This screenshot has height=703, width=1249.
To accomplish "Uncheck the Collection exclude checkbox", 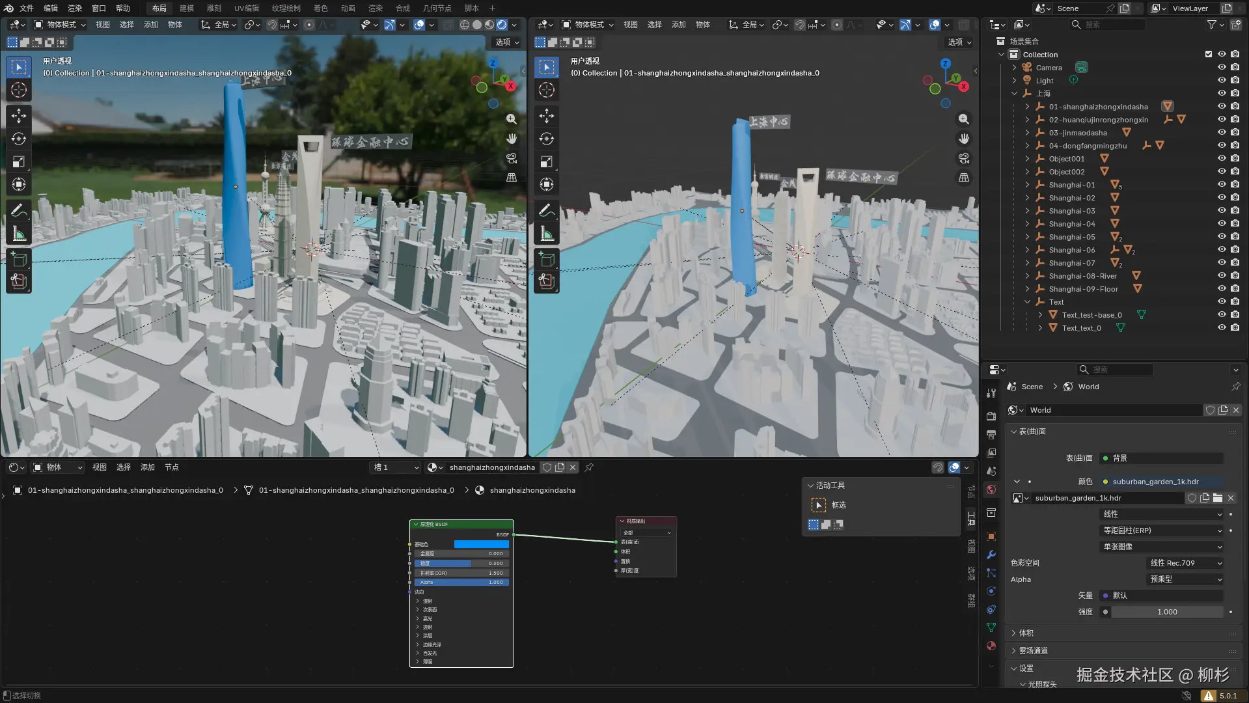I will point(1209,54).
